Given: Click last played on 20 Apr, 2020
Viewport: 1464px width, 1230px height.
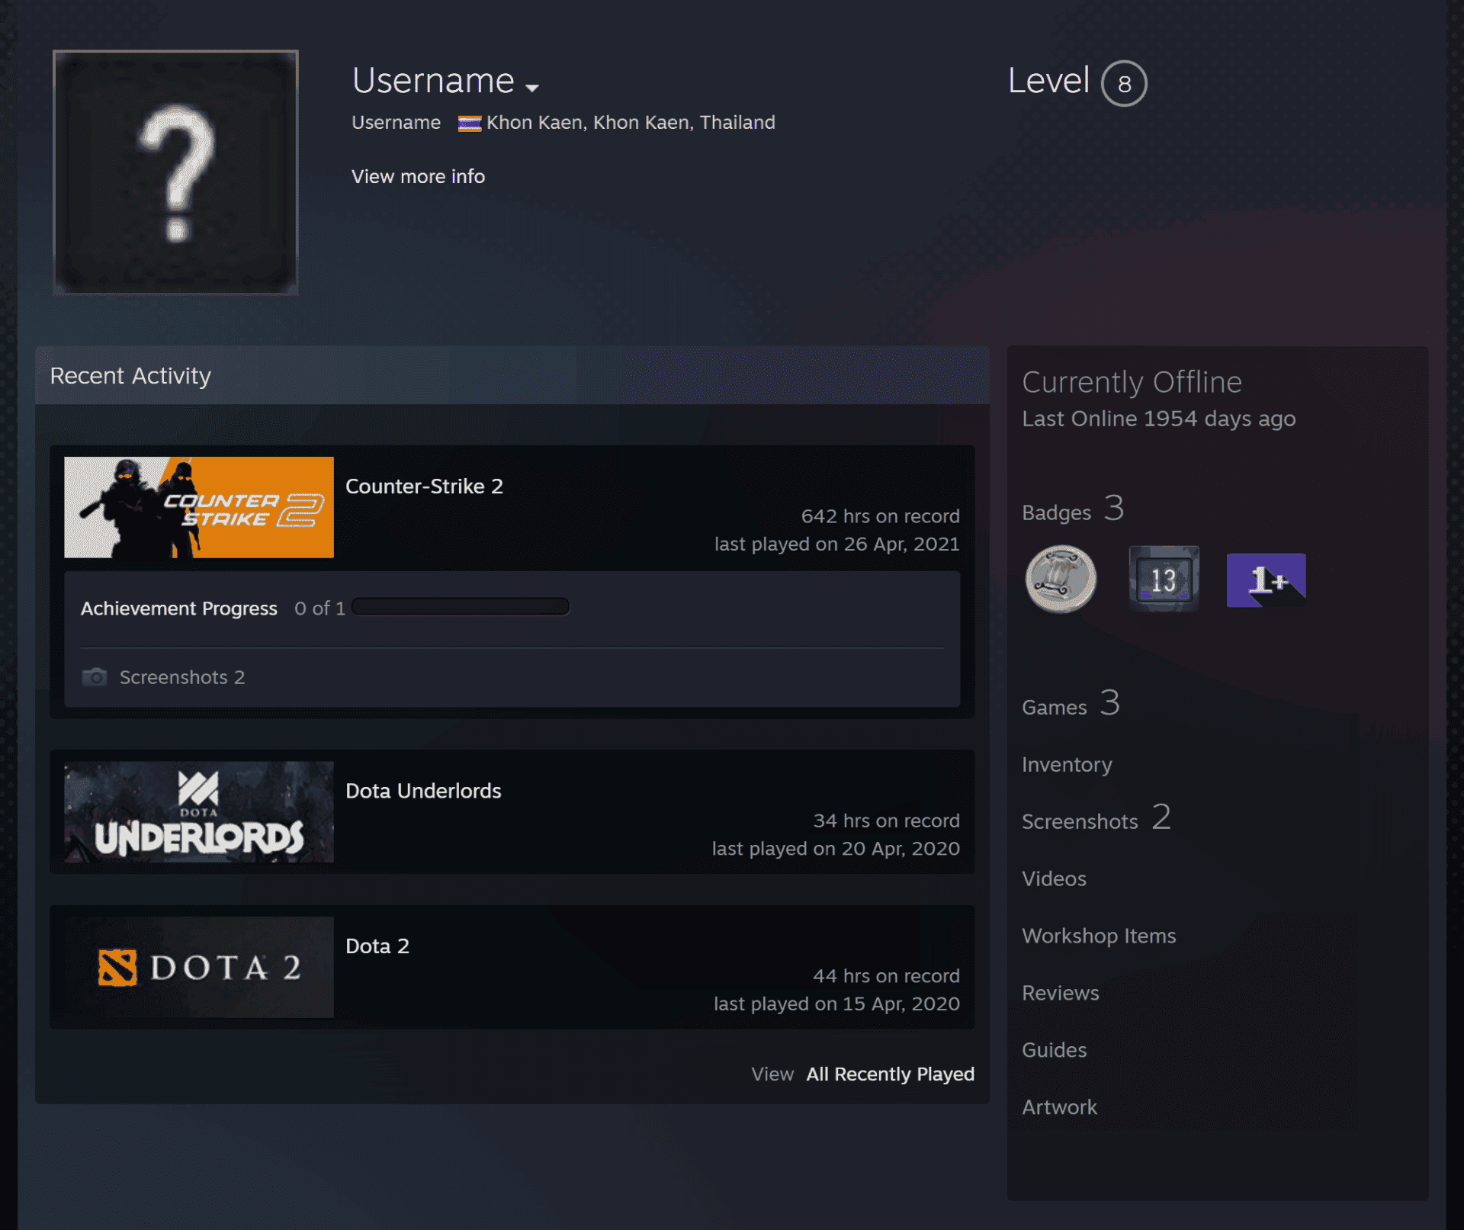Looking at the screenshot, I should click(836, 849).
